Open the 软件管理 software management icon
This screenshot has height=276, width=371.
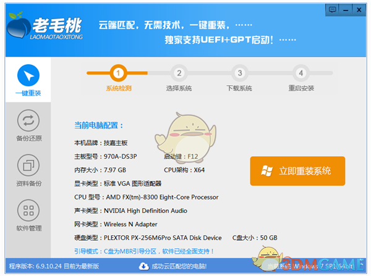[28, 211]
